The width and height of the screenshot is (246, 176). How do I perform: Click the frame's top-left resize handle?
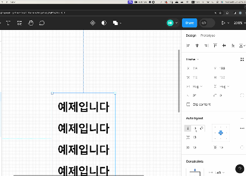pyautogui.click(x=52, y=93)
